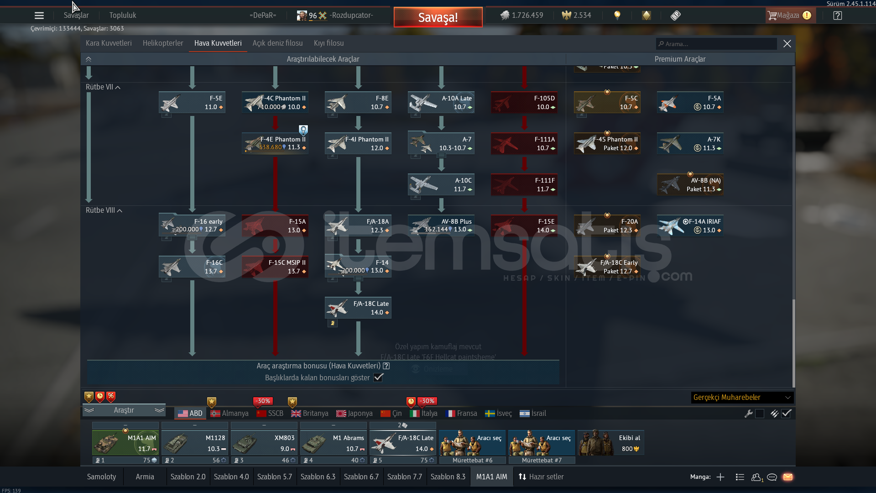876x493 pixels.
Task: Click the red clock booster badge above Araştır
Action: 100,397
